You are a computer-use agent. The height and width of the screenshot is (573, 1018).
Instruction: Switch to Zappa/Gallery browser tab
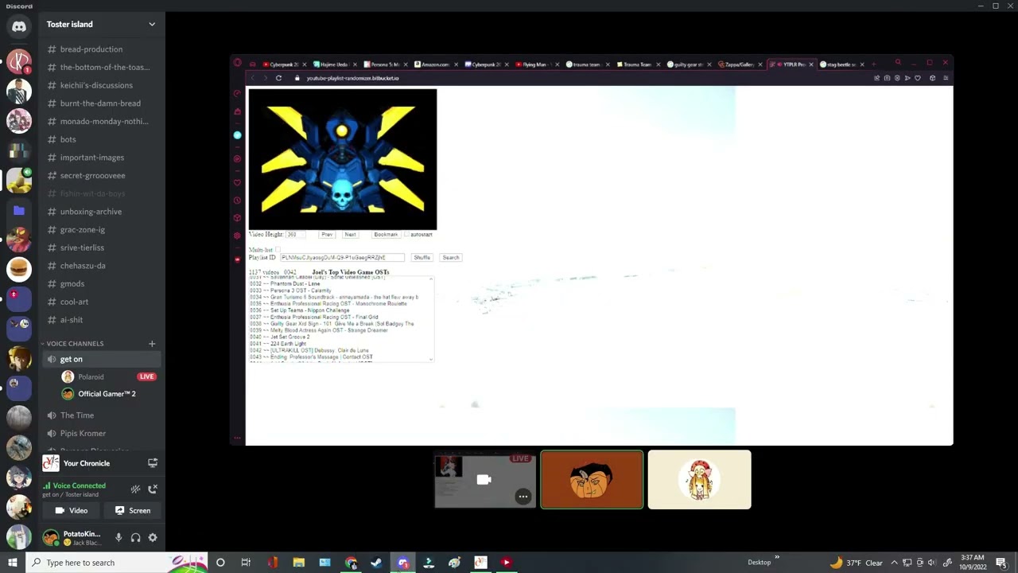(x=739, y=64)
